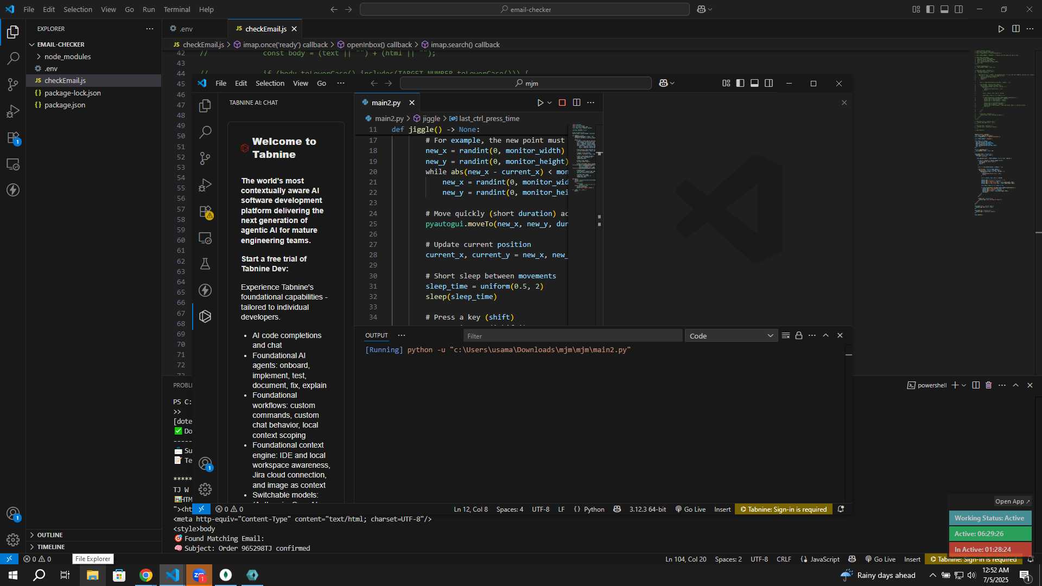The image size is (1042, 586).
Task: Toggle Insert mode in mjm status bar
Action: [x=722, y=509]
